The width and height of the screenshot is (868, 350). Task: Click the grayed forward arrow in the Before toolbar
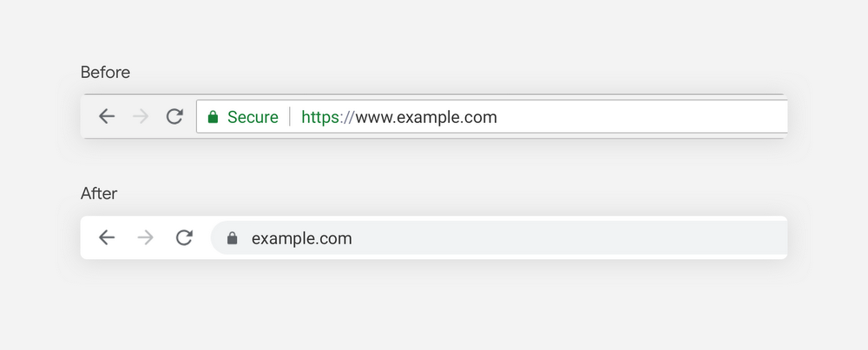[141, 116]
